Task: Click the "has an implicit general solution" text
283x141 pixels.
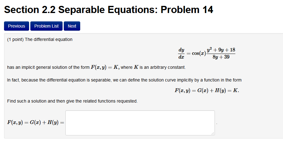Action: pos(48,68)
